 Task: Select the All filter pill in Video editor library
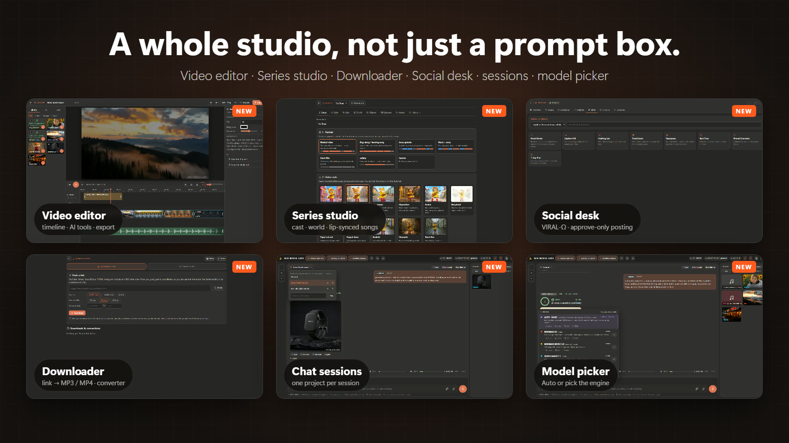pyautogui.click(x=31, y=116)
